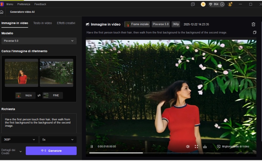Enter fullscreen video mode

pos(196,147)
